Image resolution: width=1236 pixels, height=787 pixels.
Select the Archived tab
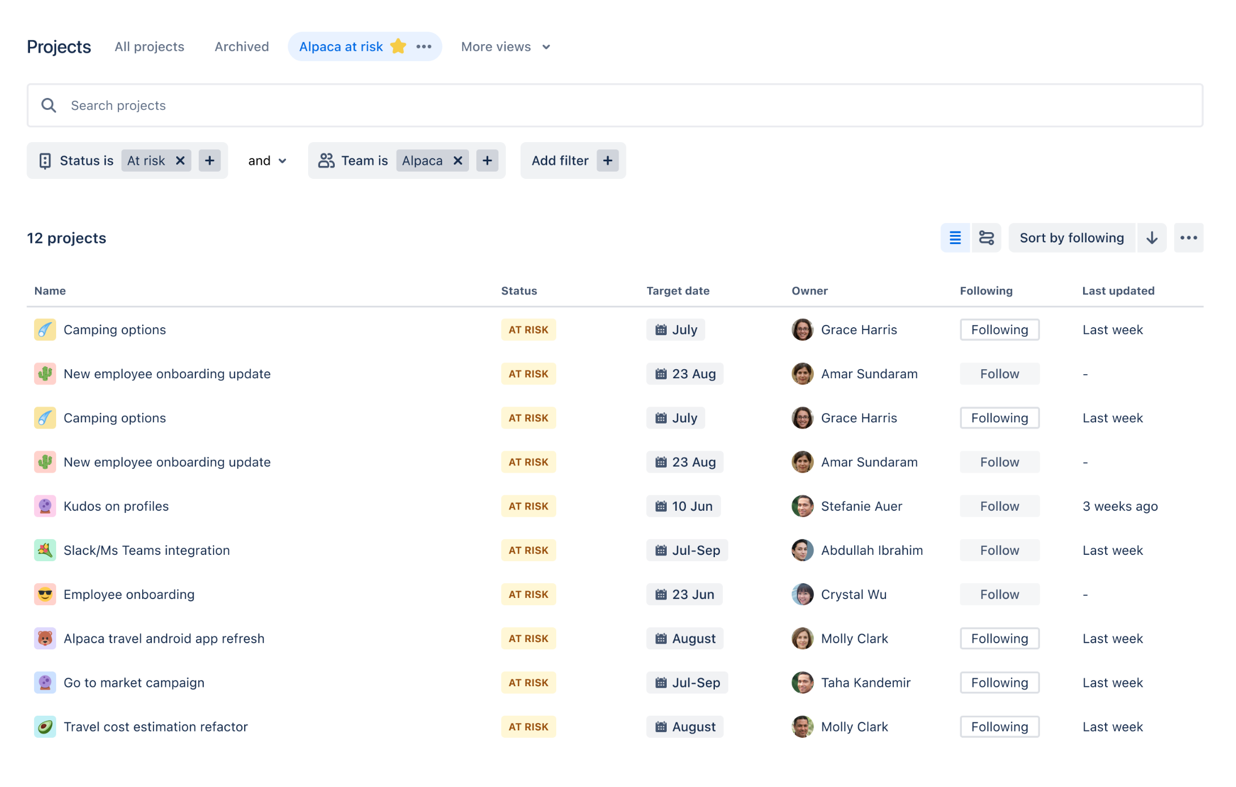point(241,47)
